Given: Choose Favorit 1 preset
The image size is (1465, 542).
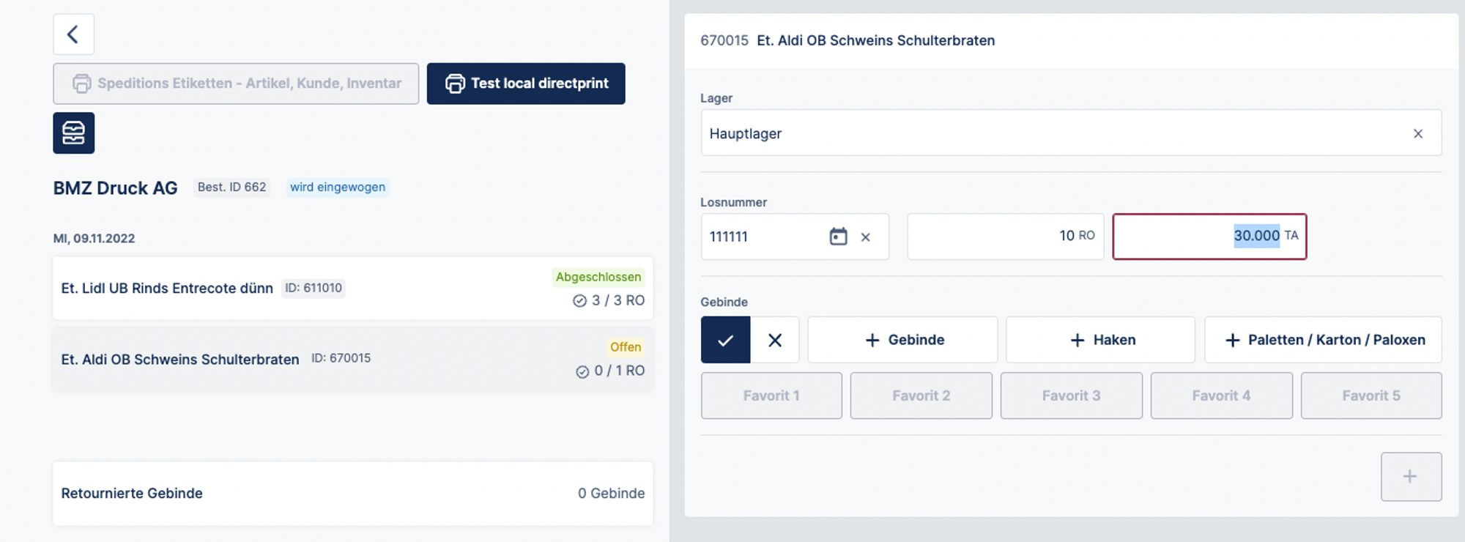Looking at the screenshot, I should click(771, 396).
